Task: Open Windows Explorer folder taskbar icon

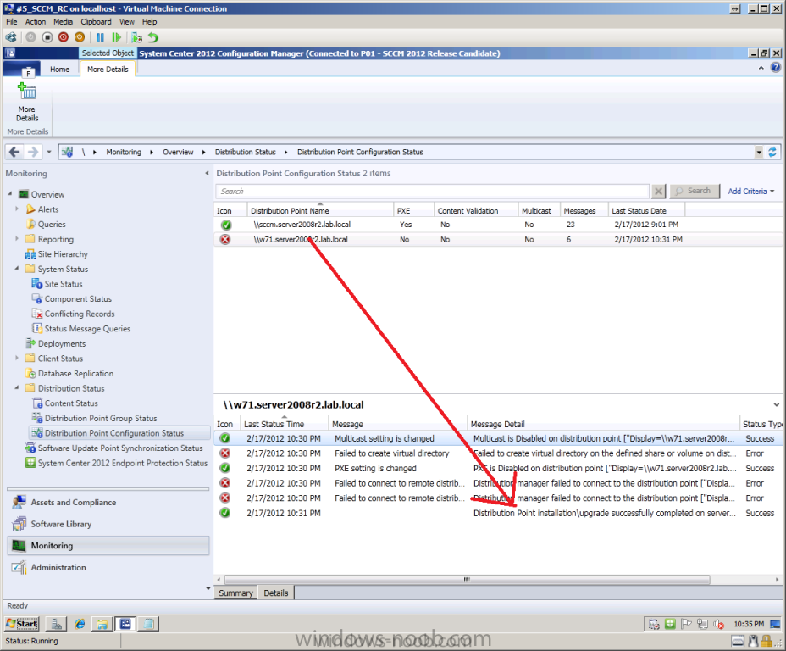Action: (102, 624)
